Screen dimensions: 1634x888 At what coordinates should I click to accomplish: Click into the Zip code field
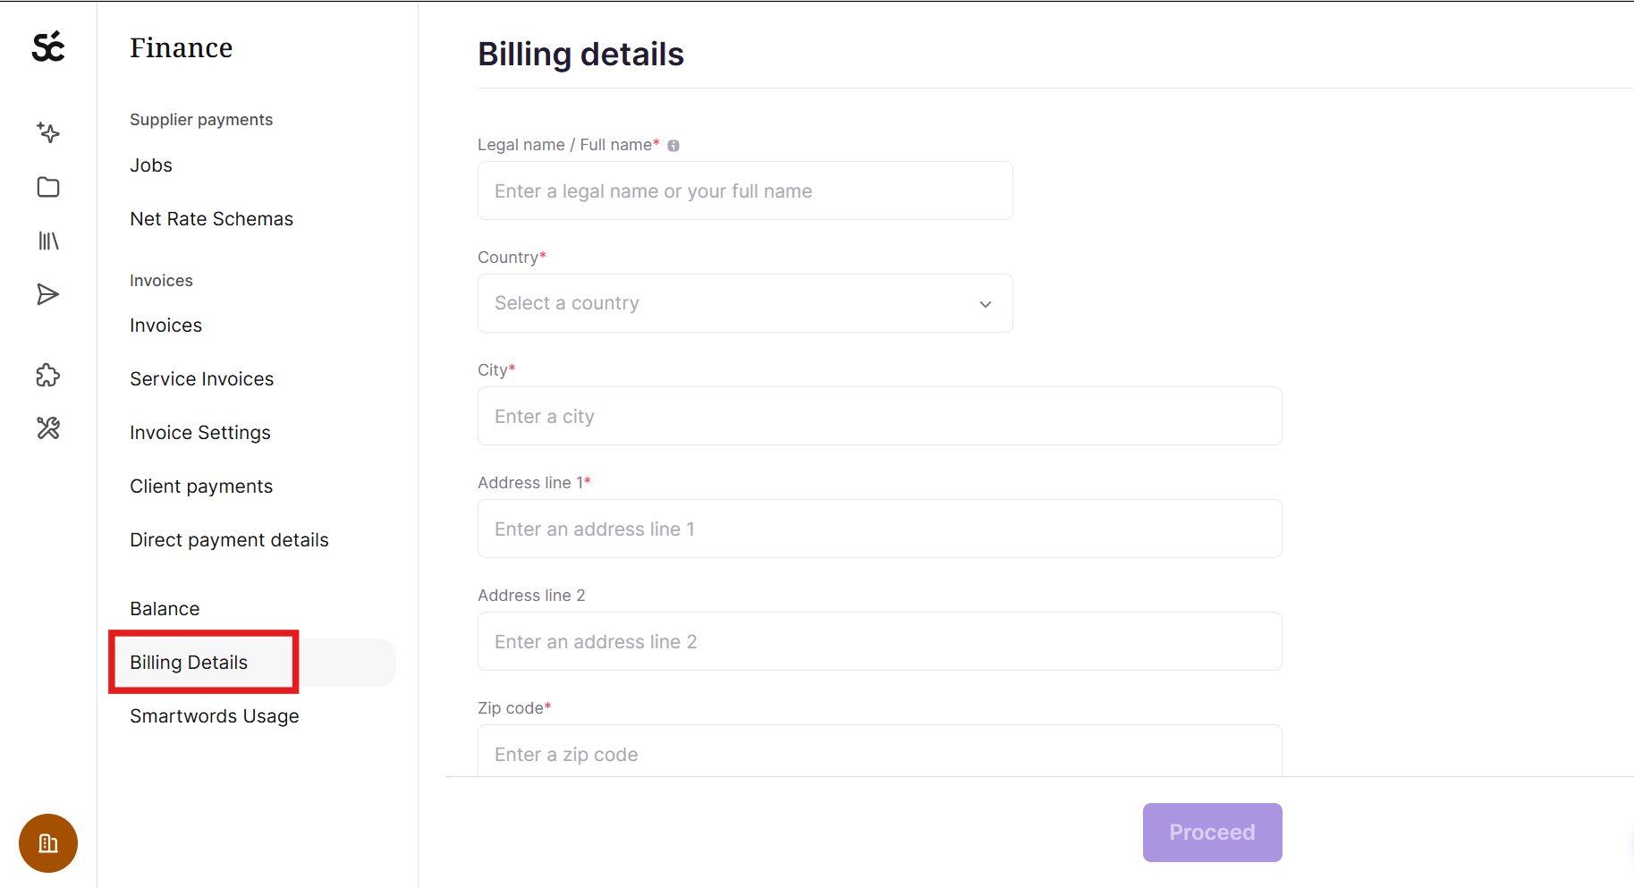[880, 751]
